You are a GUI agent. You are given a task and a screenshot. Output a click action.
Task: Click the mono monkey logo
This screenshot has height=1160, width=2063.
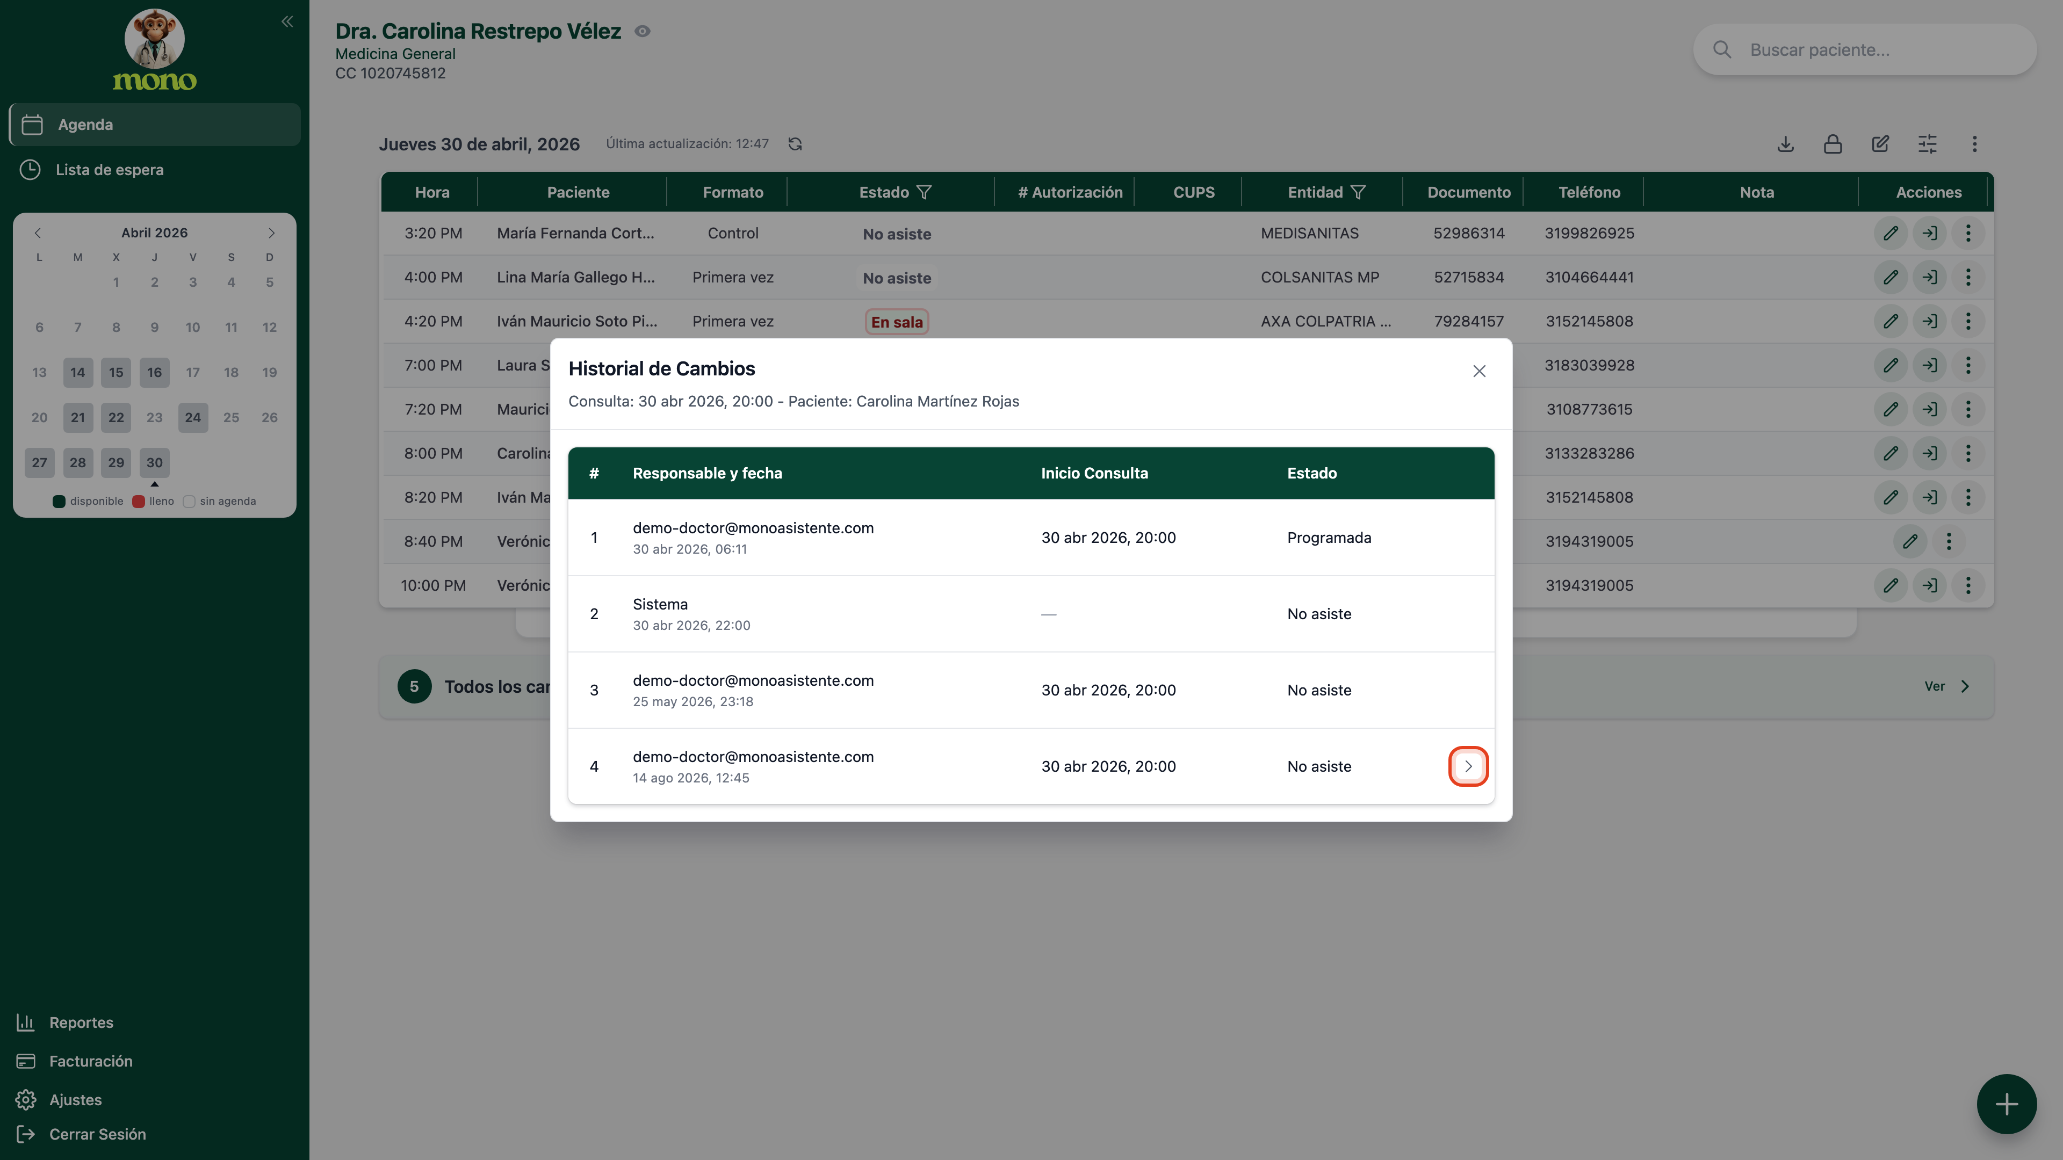pos(155,49)
